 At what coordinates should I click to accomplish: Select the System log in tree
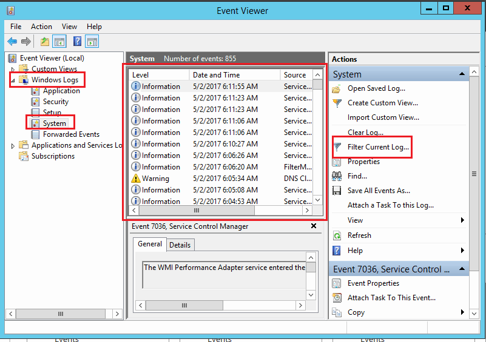click(55, 123)
